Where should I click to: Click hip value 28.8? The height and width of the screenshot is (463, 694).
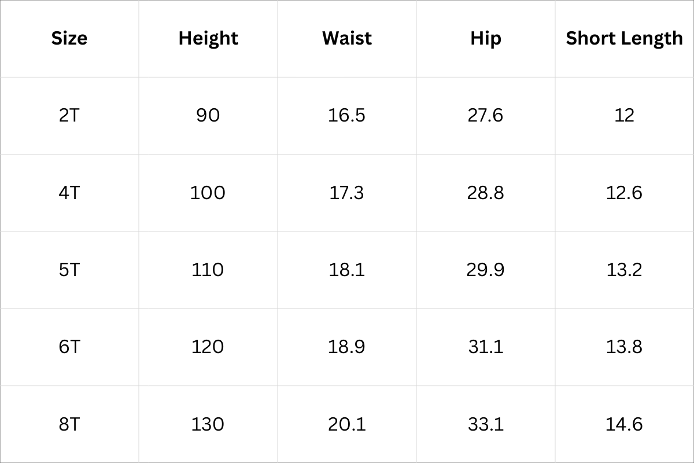485,192
